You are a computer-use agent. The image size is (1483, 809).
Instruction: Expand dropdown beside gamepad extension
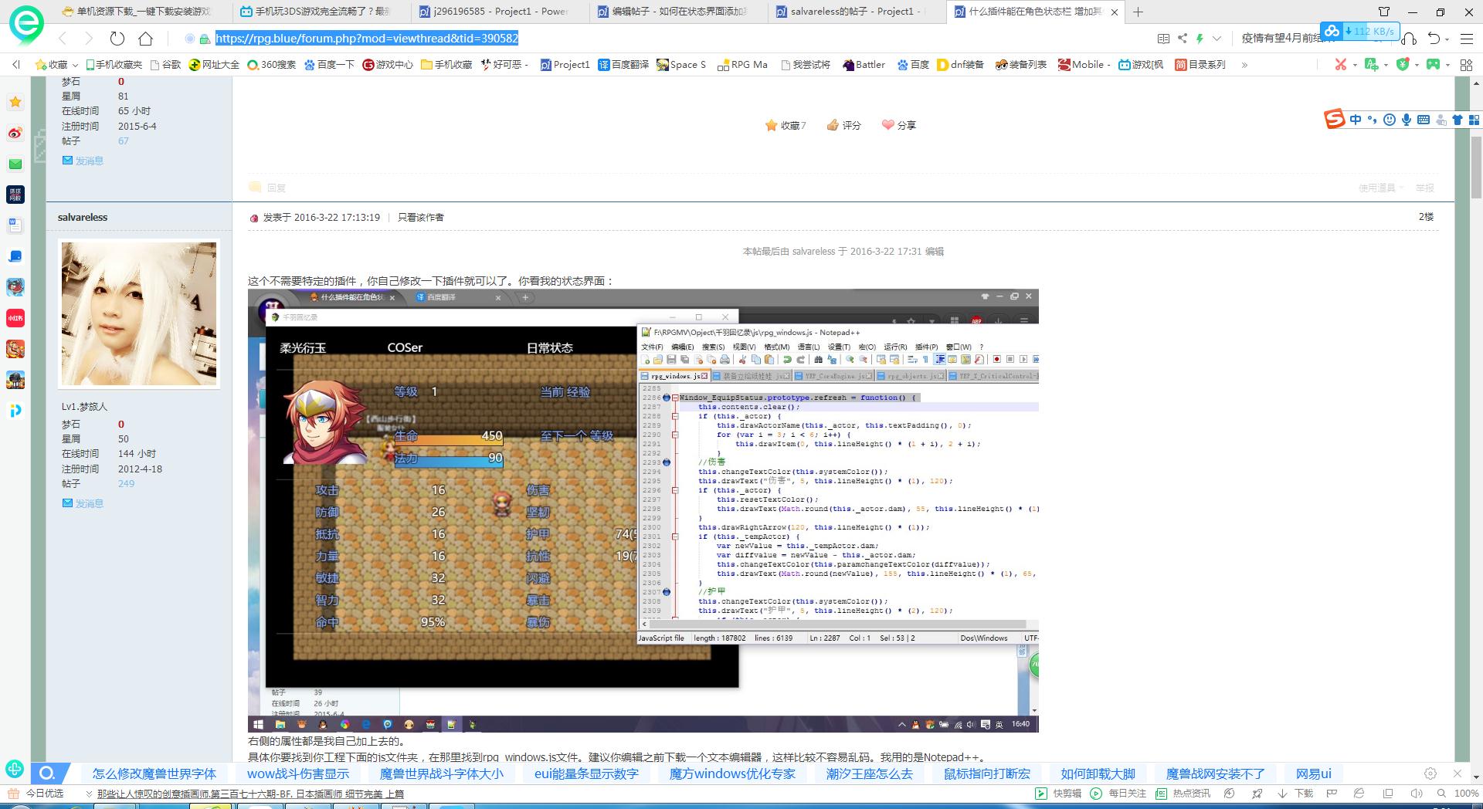(x=1447, y=65)
